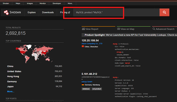Click the world map of top countries

pos(35,54)
